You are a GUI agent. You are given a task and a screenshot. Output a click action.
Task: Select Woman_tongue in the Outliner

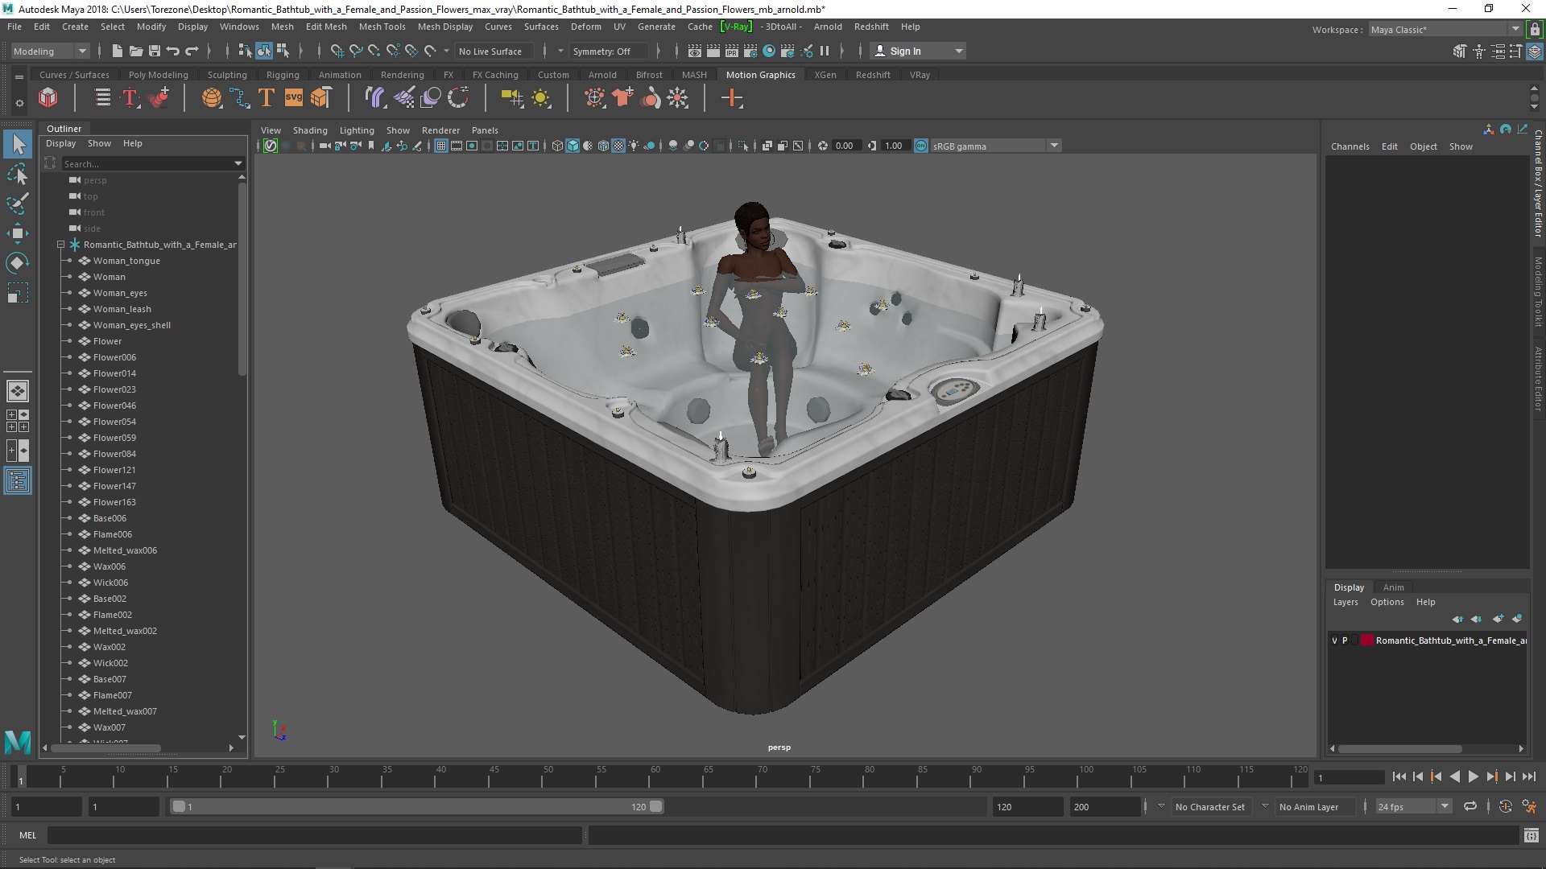click(126, 261)
